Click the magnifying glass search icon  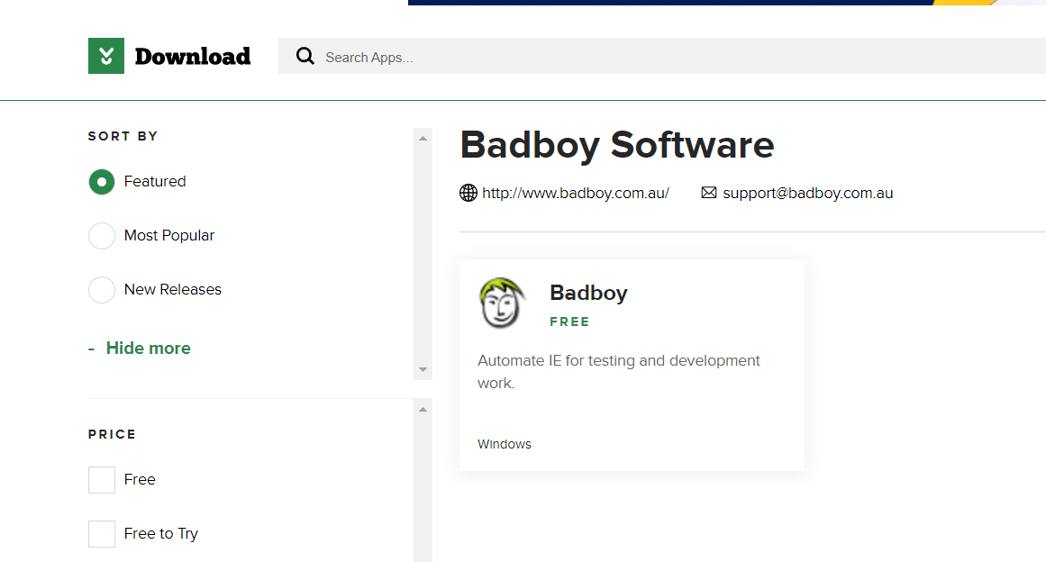pyautogui.click(x=305, y=55)
